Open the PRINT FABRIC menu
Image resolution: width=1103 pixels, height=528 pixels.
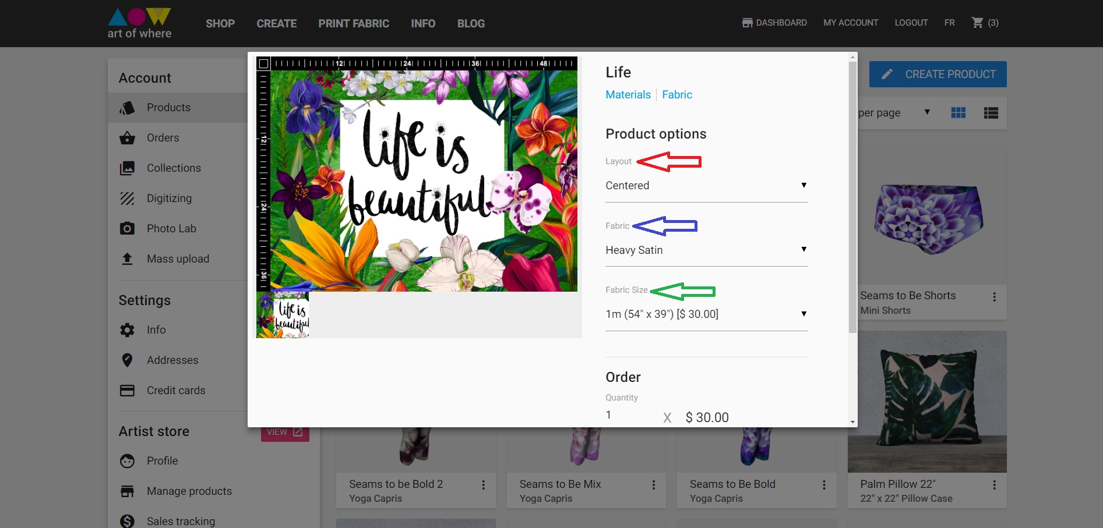click(354, 24)
